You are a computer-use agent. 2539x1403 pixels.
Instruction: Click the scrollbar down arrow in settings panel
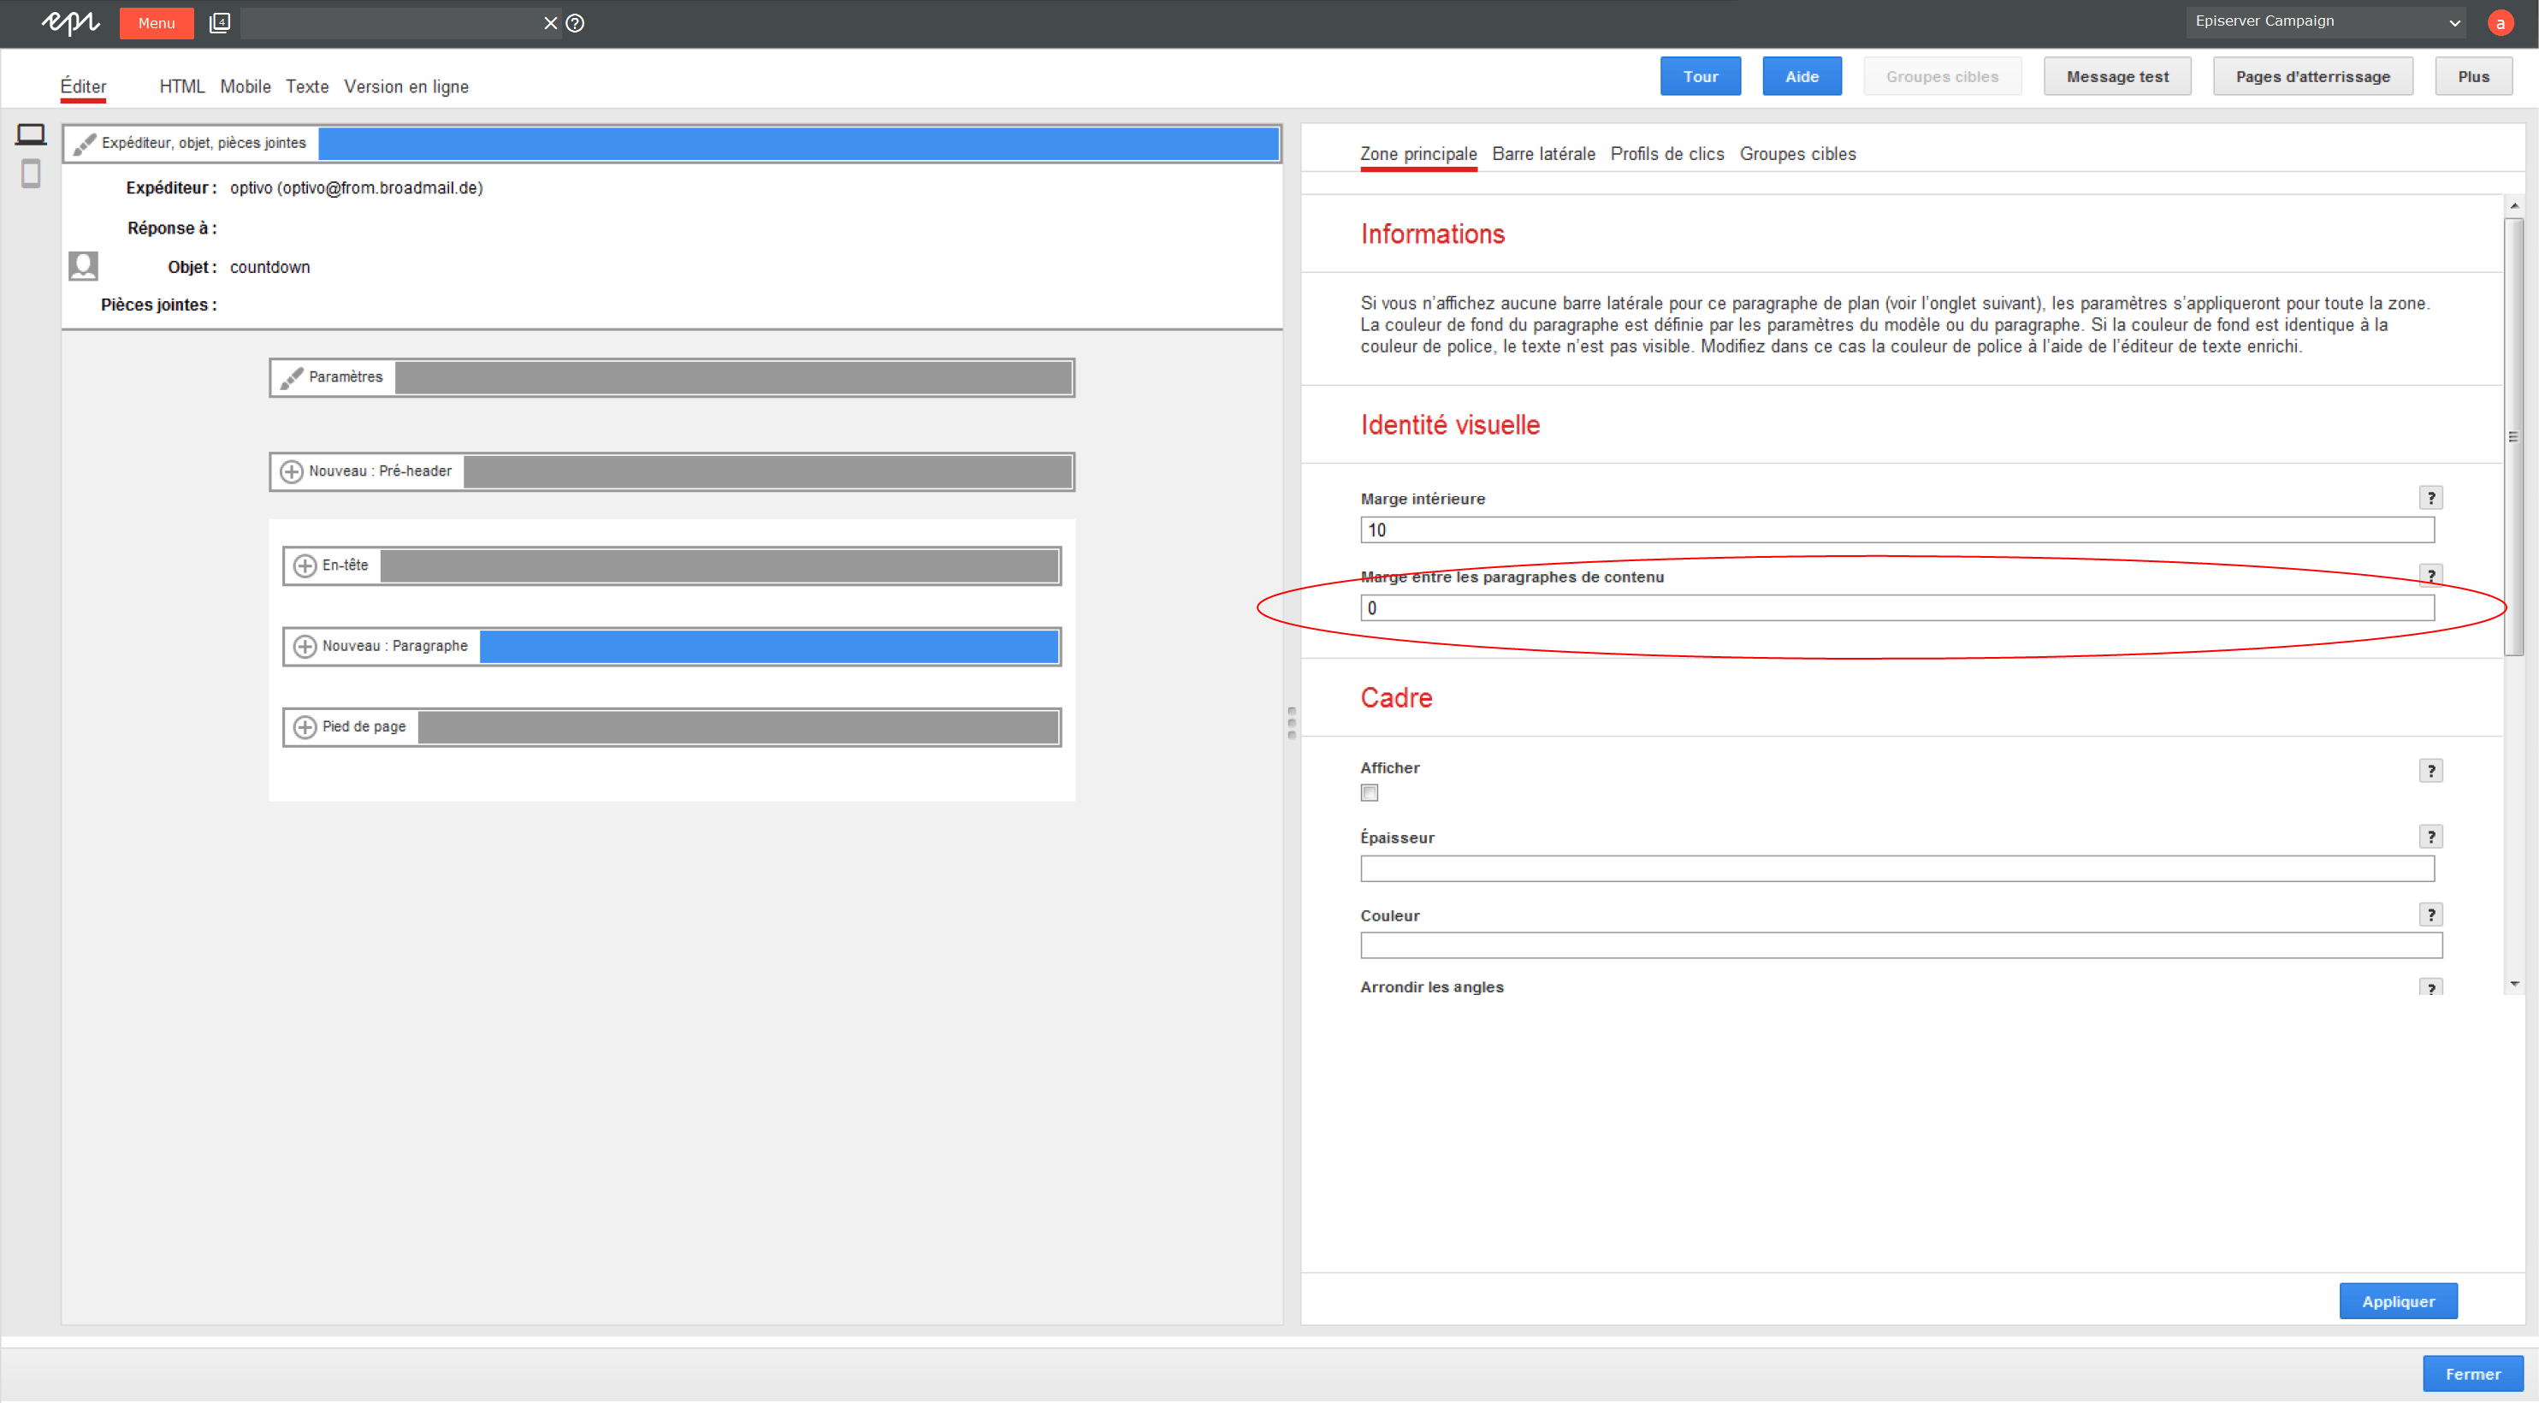[x=2514, y=984]
